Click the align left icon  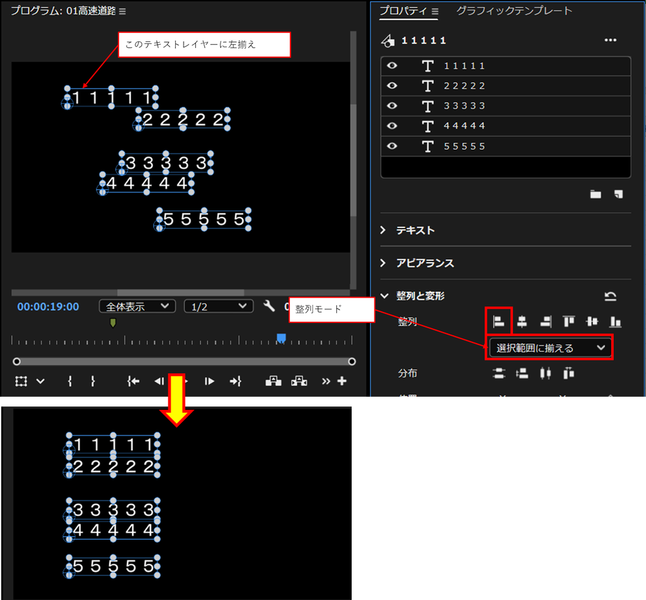click(x=499, y=321)
